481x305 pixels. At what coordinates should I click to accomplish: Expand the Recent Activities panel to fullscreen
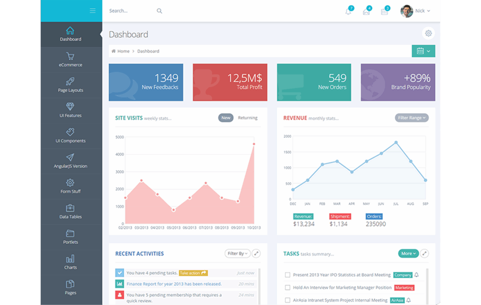[x=256, y=254]
